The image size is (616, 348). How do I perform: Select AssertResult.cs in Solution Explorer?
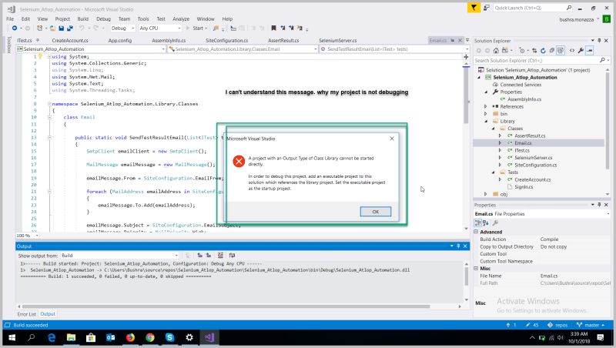click(x=530, y=136)
